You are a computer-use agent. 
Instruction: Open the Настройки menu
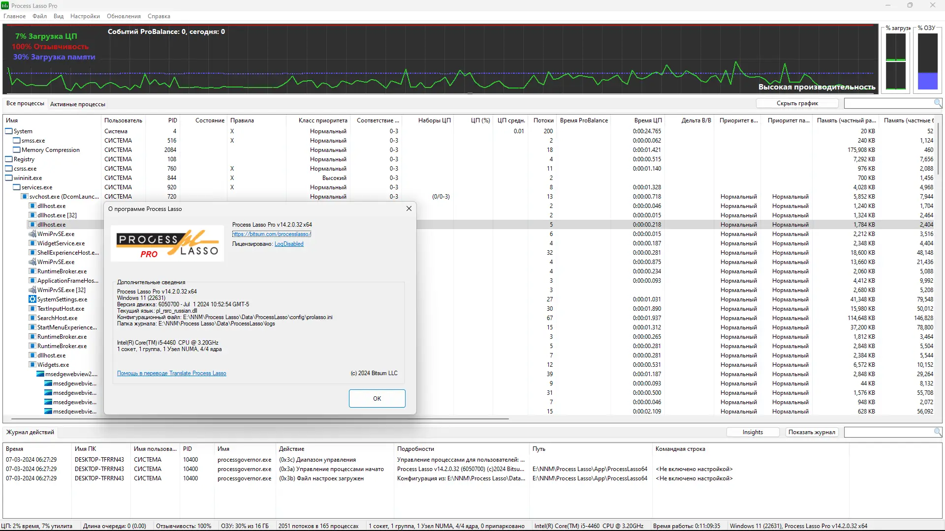click(x=85, y=16)
